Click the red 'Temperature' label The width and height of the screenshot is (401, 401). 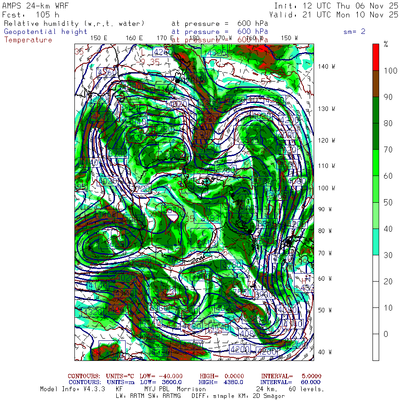pyautogui.click(x=28, y=40)
